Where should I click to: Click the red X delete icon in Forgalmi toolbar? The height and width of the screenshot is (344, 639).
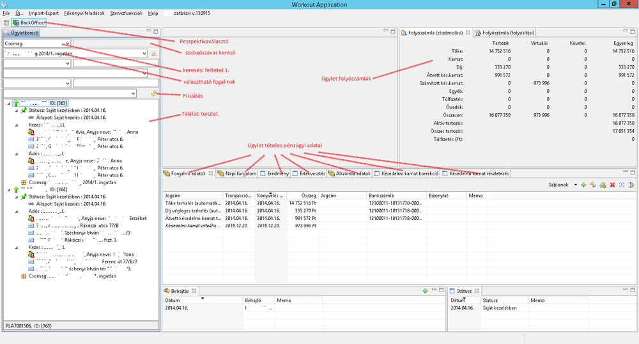click(x=612, y=185)
